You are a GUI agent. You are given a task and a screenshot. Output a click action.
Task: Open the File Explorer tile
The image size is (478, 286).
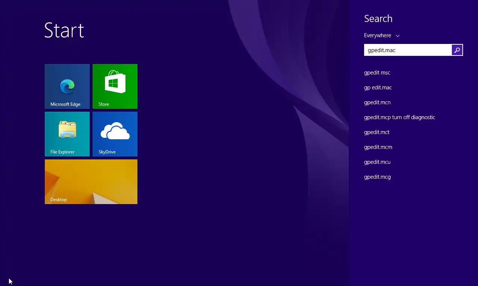point(67,134)
